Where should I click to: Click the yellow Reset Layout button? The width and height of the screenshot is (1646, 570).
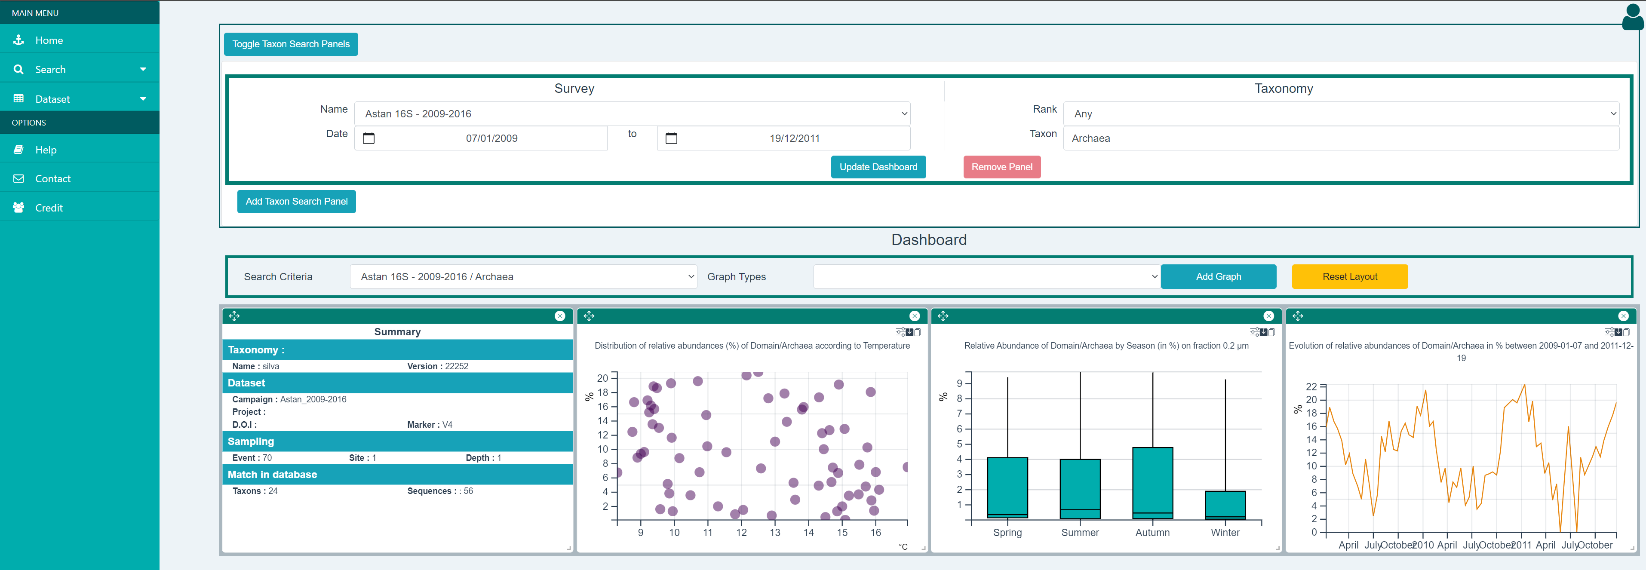pyautogui.click(x=1349, y=277)
